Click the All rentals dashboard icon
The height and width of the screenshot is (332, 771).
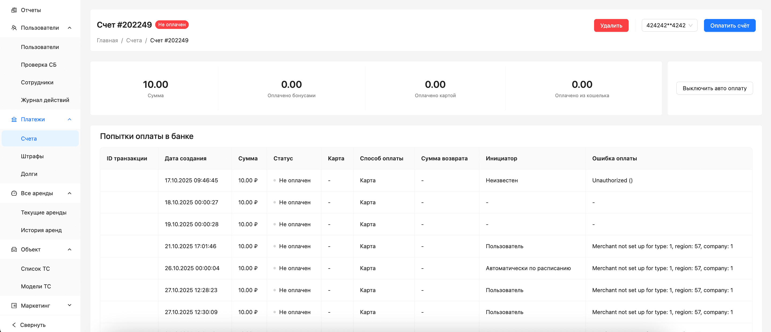point(14,193)
